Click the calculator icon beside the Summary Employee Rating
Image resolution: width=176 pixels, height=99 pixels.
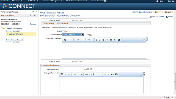tap(91, 69)
